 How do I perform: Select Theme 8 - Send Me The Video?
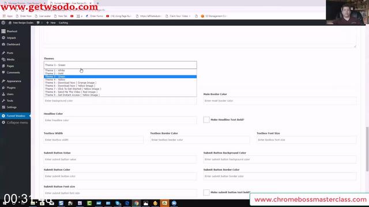121,92
